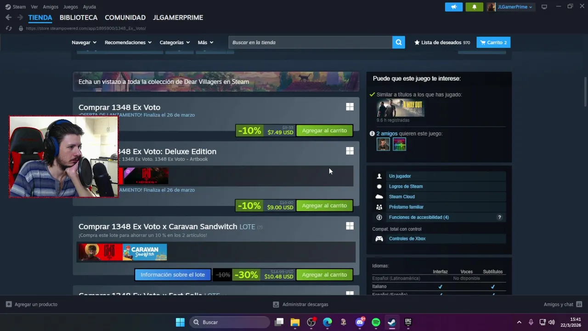
Task: Click the 2 amigos link
Action: tap(387, 133)
